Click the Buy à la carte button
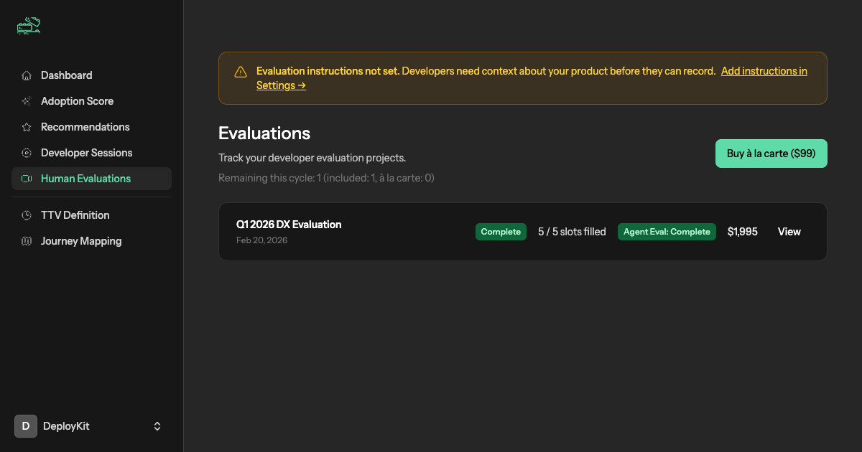 [771, 153]
